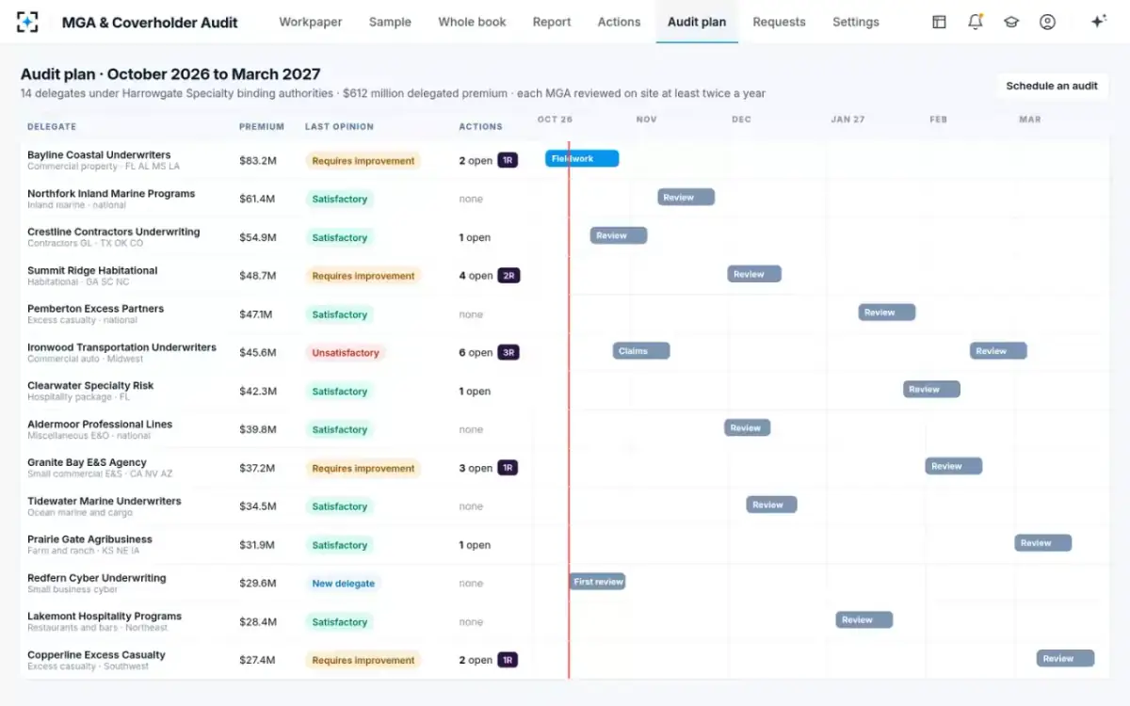Select the Tidewater Marine Review bar
This screenshot has height=706, width=1130.
[771, 505]
